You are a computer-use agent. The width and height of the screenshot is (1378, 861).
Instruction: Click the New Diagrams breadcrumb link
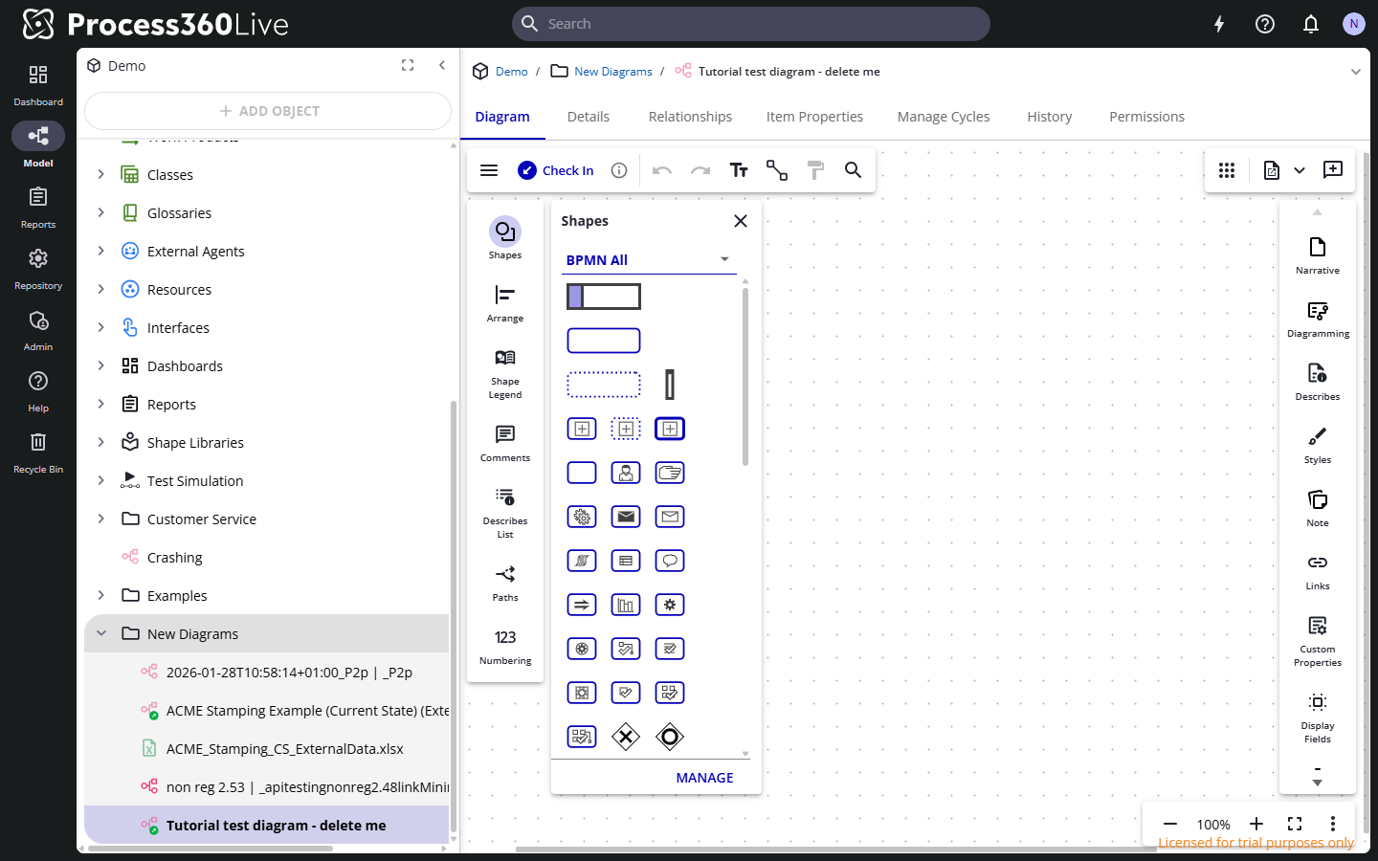coord(612,72)
